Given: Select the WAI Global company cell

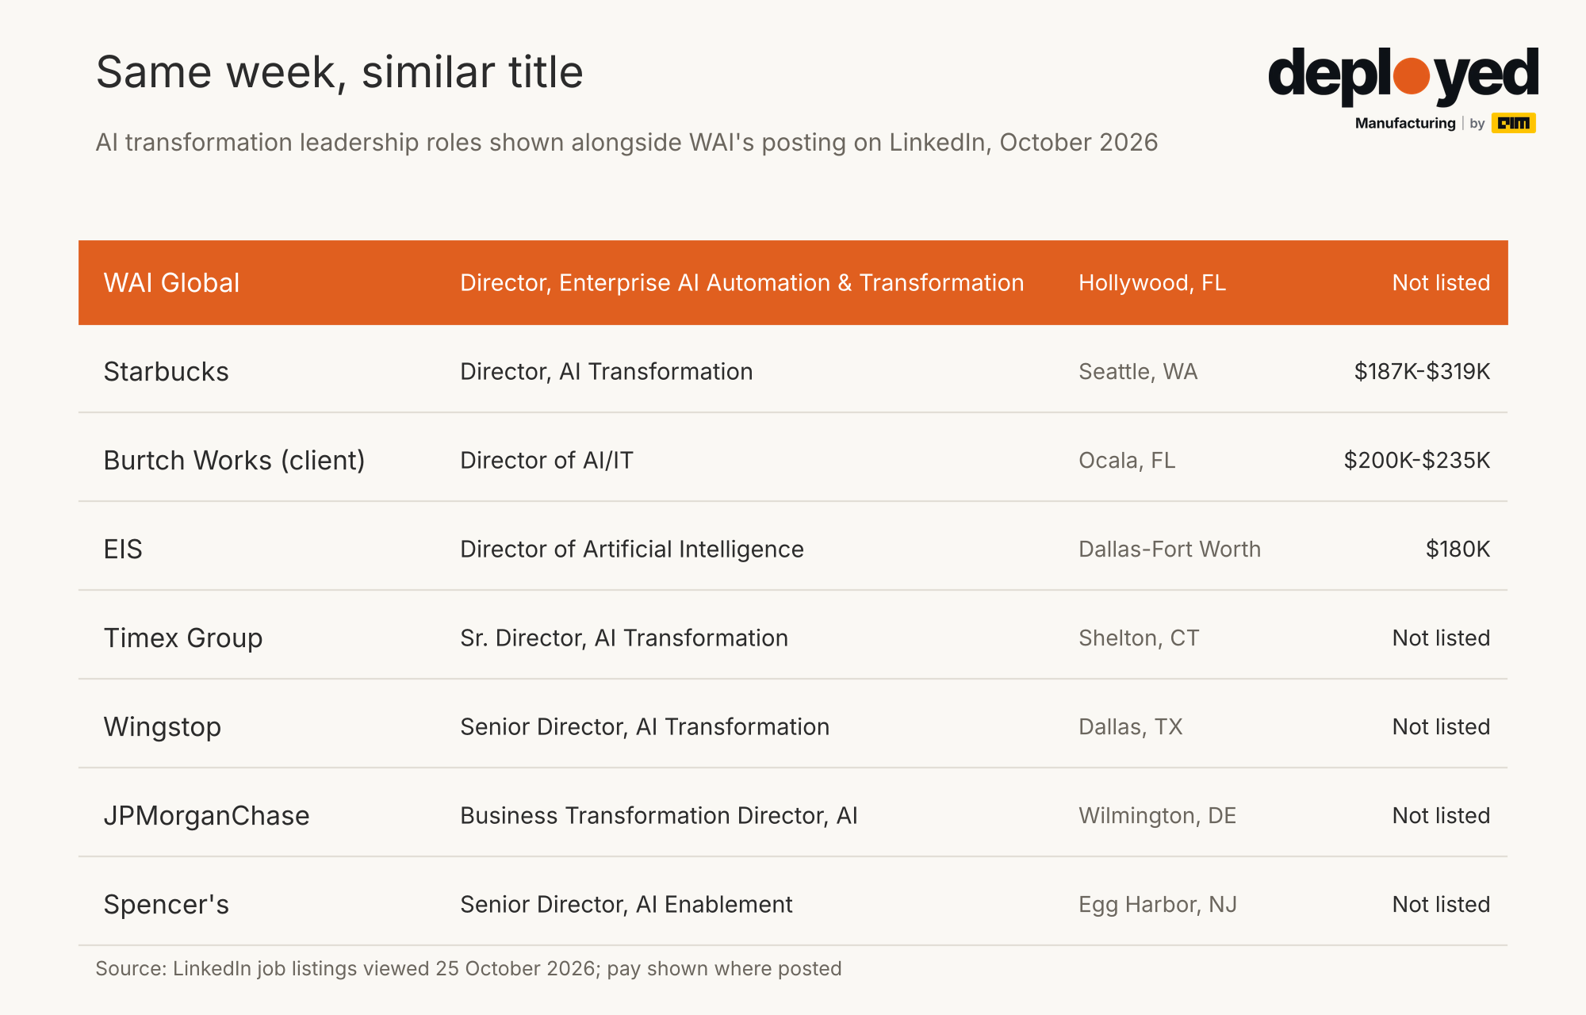Looking at the screenshot, I should click(171, 283).
